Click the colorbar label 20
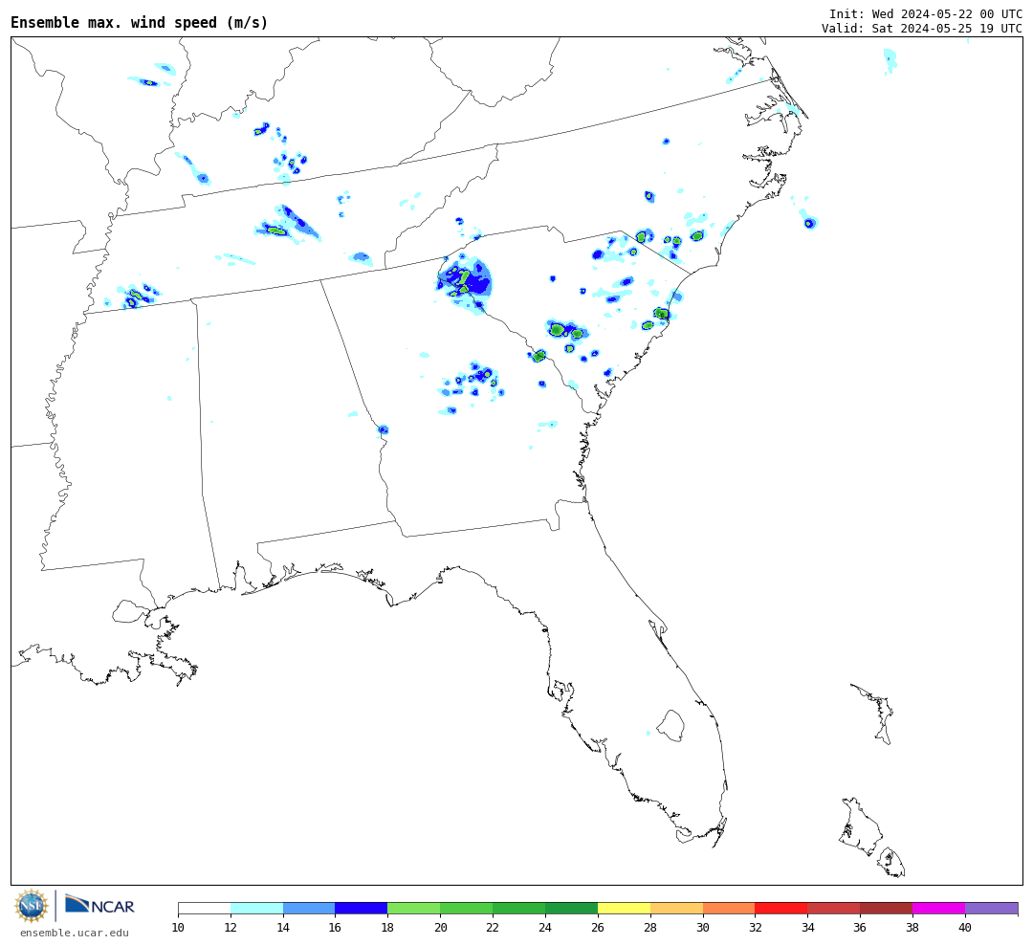This screenshot has width=1033, height=945. coord(441,927)
